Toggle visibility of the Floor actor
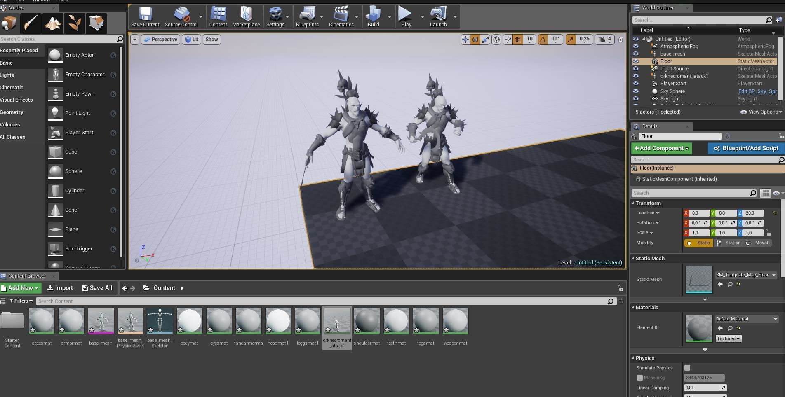Image resolution: width=785 pixels, height=397 pixels. coord(635,61)
